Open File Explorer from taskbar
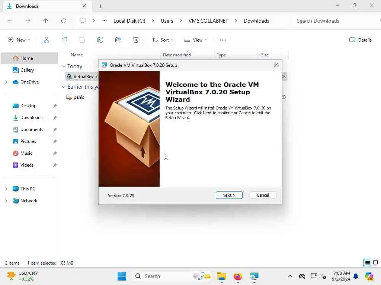 pos(222,276)
